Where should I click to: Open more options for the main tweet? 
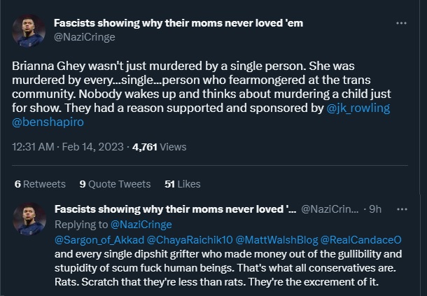[x=401, y=23]
